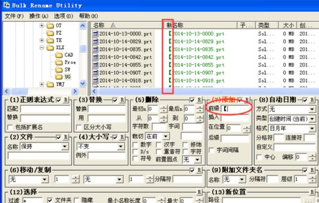Open the OT folder icon in tree
Image resolution: width=319 pixels, height=203 pixels.
click(x=50, y=26)
